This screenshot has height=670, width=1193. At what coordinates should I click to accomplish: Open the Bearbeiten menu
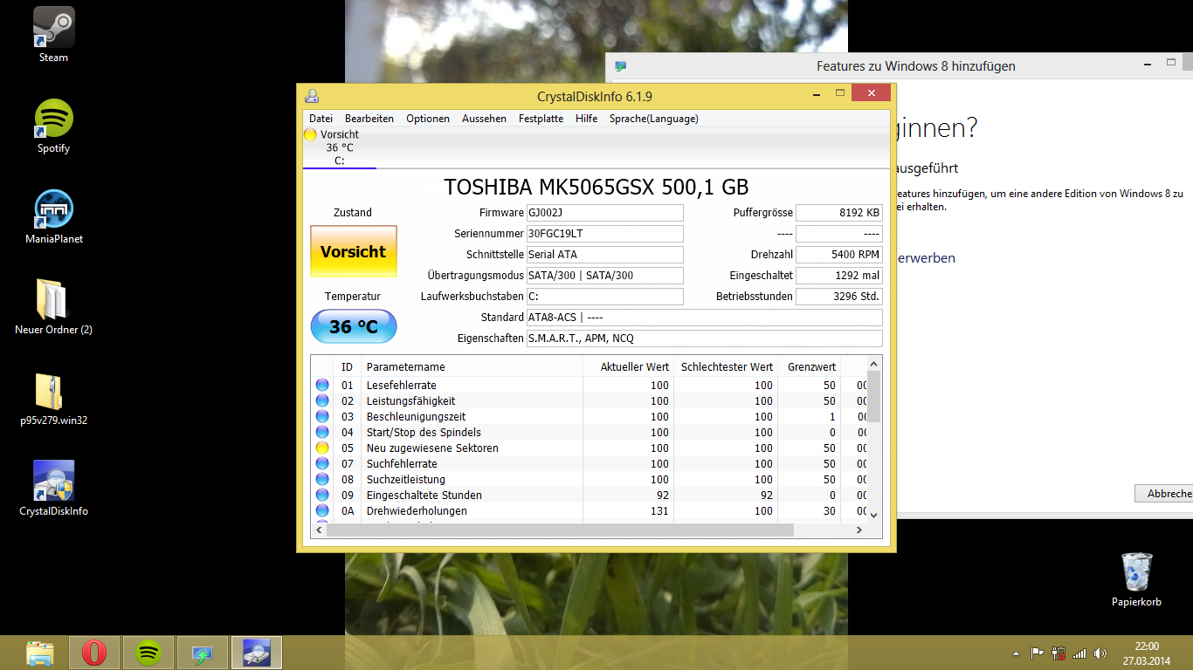369,119
